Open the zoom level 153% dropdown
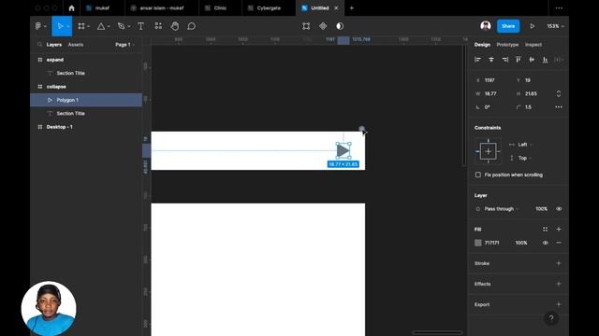Screen dimensions: 599x336 click(x=555, y=26)
